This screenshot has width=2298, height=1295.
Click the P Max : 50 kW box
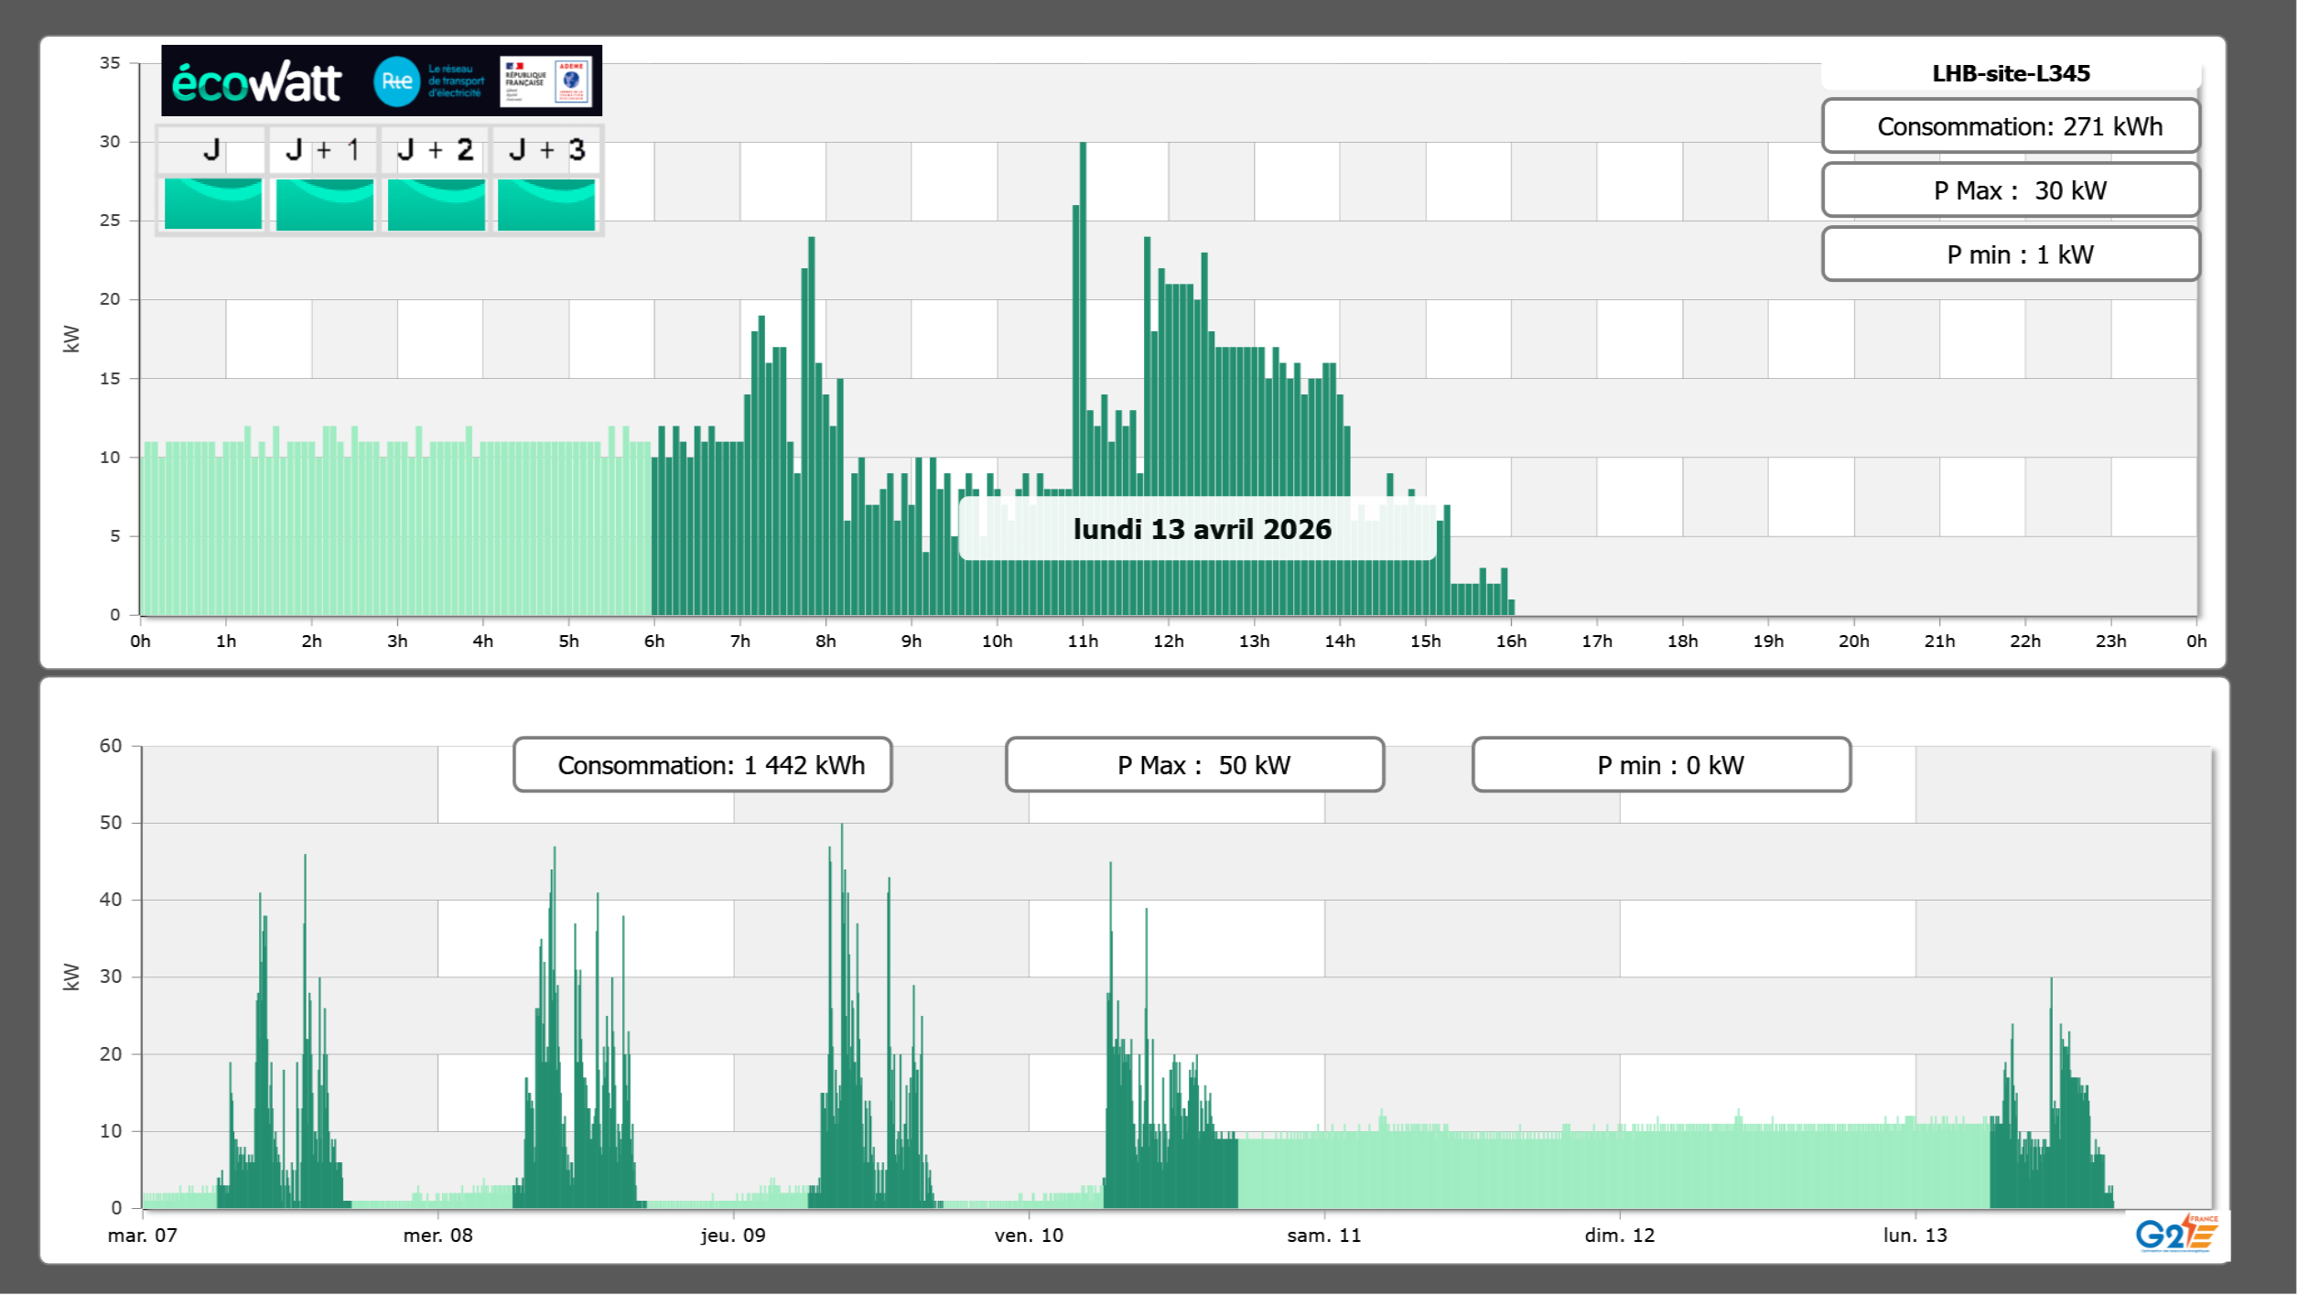[x=1194, y=764]
